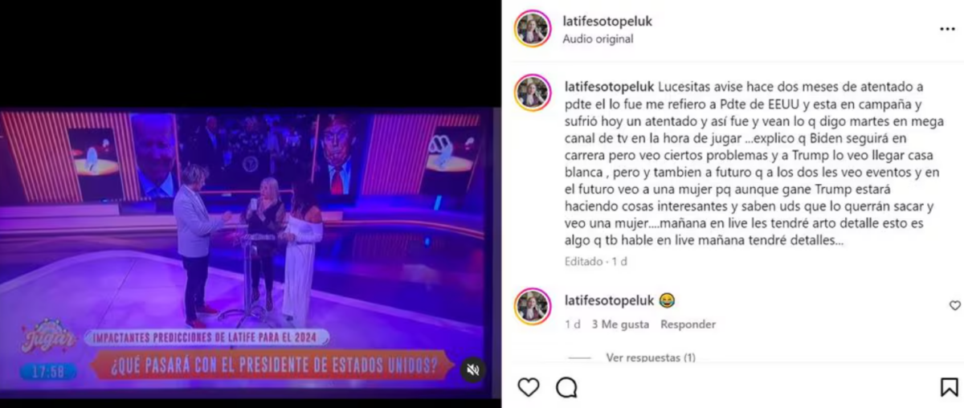Expand Ver respuestas (1) replies

(x=651, y=357)
